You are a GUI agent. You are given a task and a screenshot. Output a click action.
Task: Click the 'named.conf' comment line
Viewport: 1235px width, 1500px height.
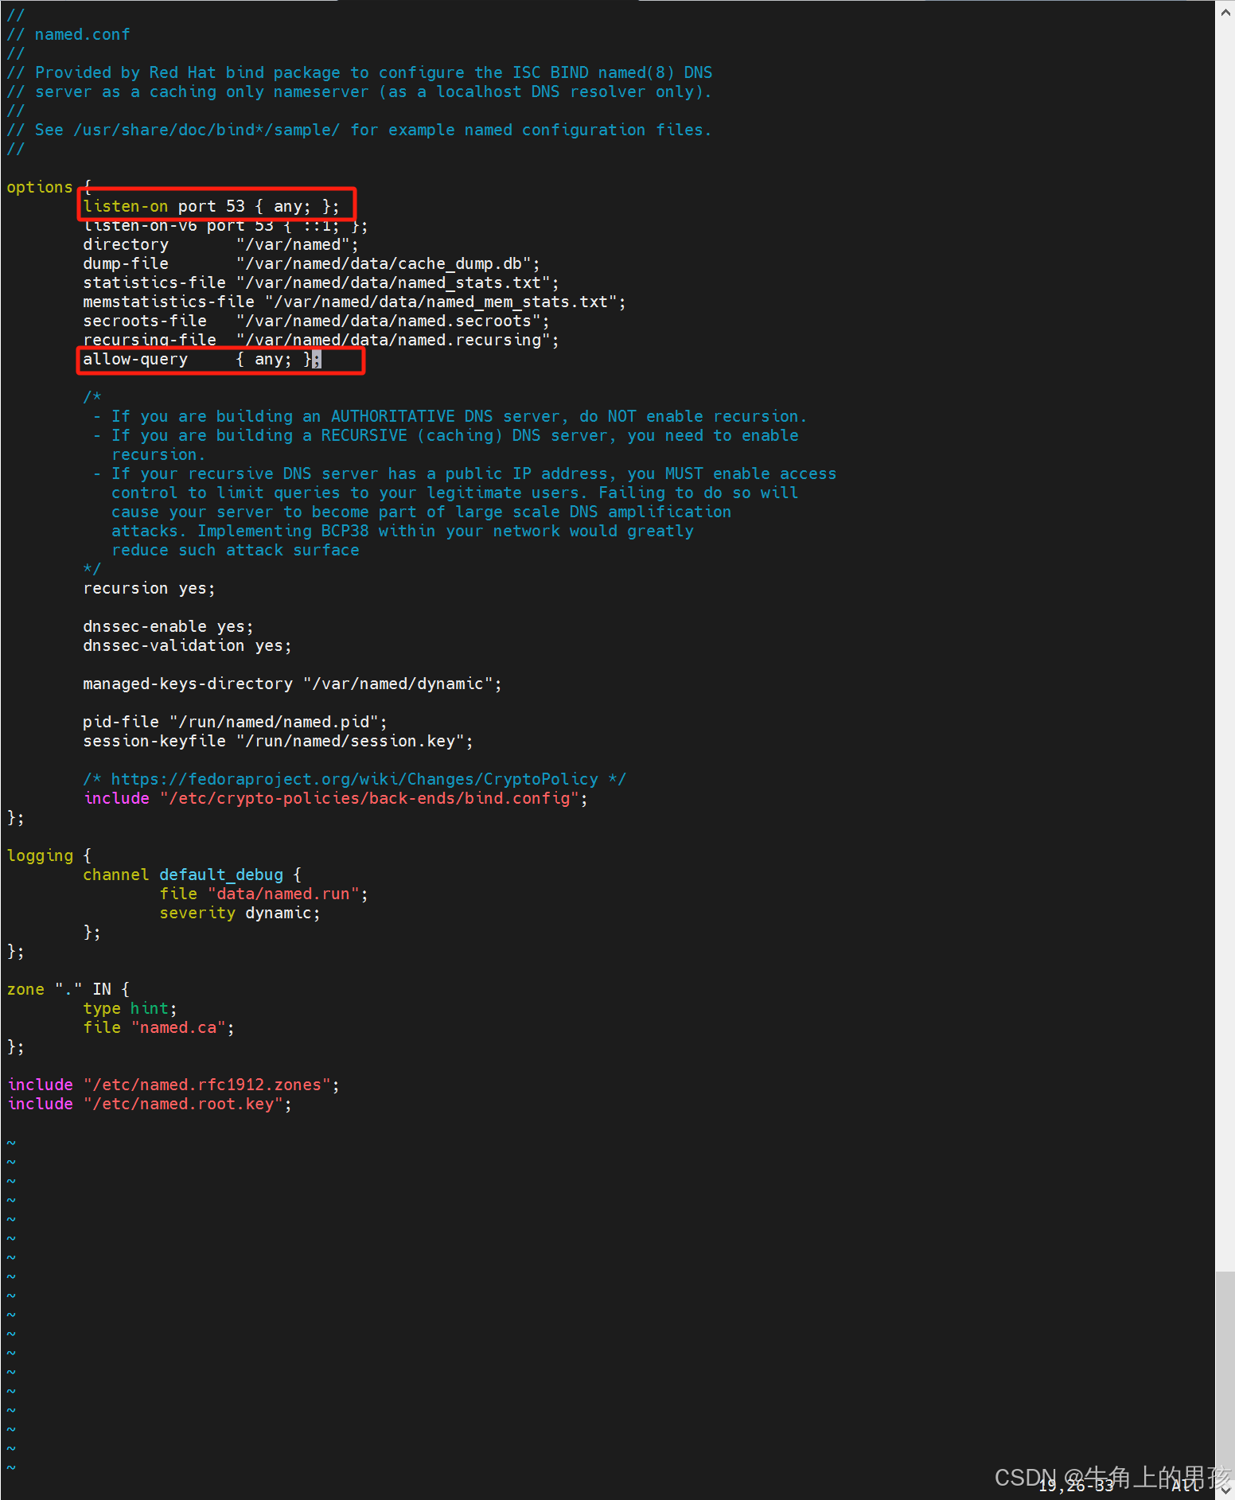click(x=68, y=34)
